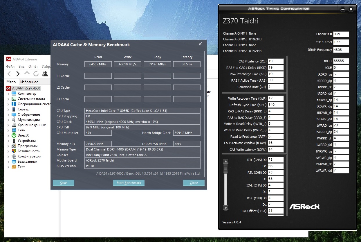The height and width of the screenshot is (242, 361).
Task: Switch to the Избранное tab
Action: 29,82
